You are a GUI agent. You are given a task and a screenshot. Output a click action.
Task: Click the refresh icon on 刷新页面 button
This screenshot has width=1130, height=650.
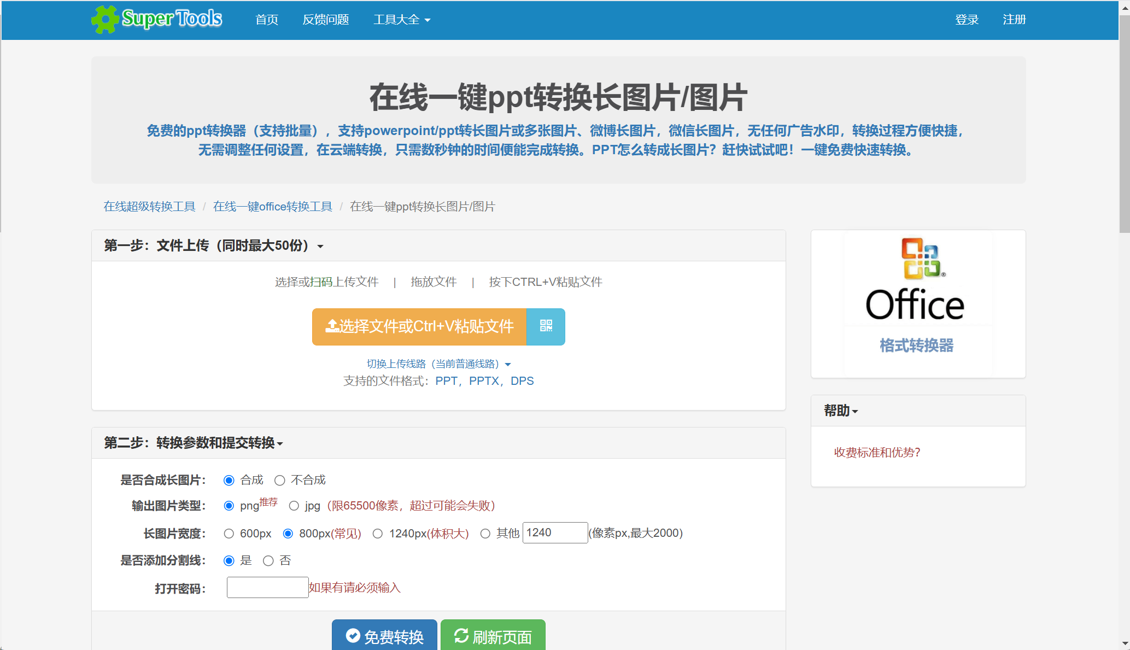pyautogui.click(x=461, y=636)
